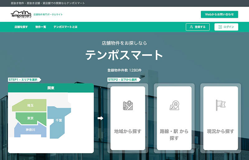The width and height of the screenshot is (249, 160).
Task: Select 千葉 on the Kanto map
Action: coord(59,120)
